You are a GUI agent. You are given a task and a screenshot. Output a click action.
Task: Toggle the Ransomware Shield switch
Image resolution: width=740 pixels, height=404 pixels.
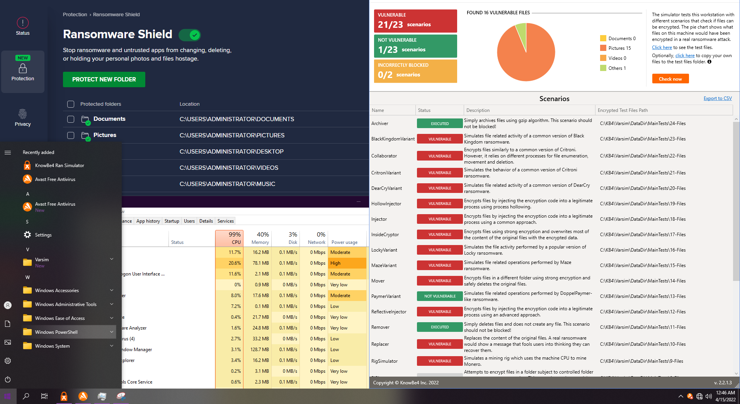coord(189,35)
